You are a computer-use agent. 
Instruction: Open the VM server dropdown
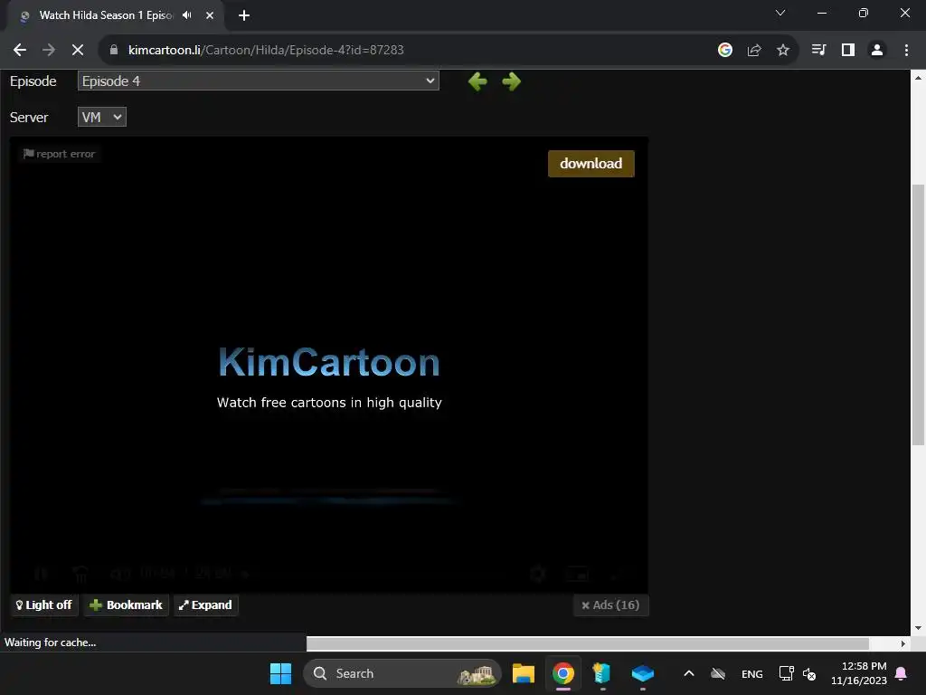(x=101, y=117)
